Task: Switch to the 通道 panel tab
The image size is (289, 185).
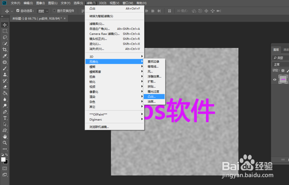Action: coord(286,49)
